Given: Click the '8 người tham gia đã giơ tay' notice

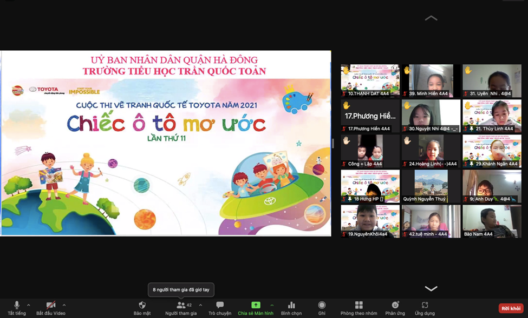Looking at the screenshot, I should coord(181,290).
